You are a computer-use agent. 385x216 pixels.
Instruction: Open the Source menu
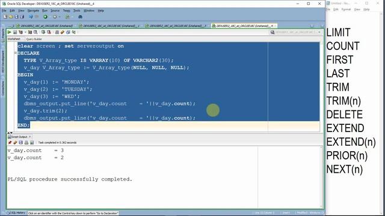point(55,11)
